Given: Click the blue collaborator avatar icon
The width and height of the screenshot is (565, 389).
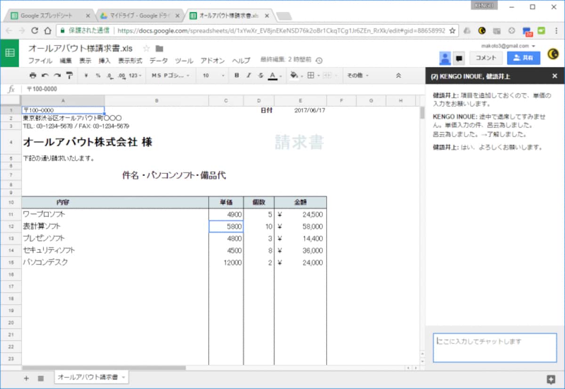Looking at the screenshot, I should 445,58.
